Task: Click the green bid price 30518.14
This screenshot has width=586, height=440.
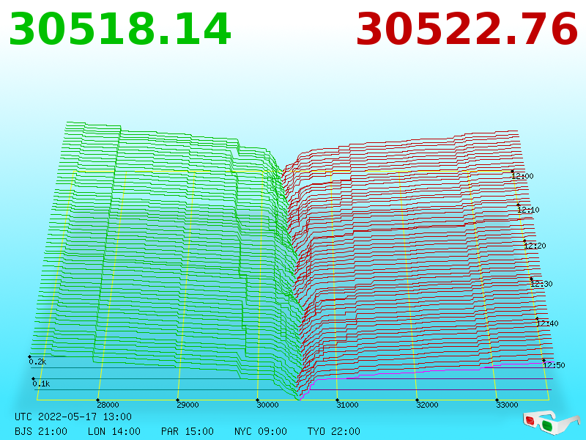Action: tap(120, 29)
